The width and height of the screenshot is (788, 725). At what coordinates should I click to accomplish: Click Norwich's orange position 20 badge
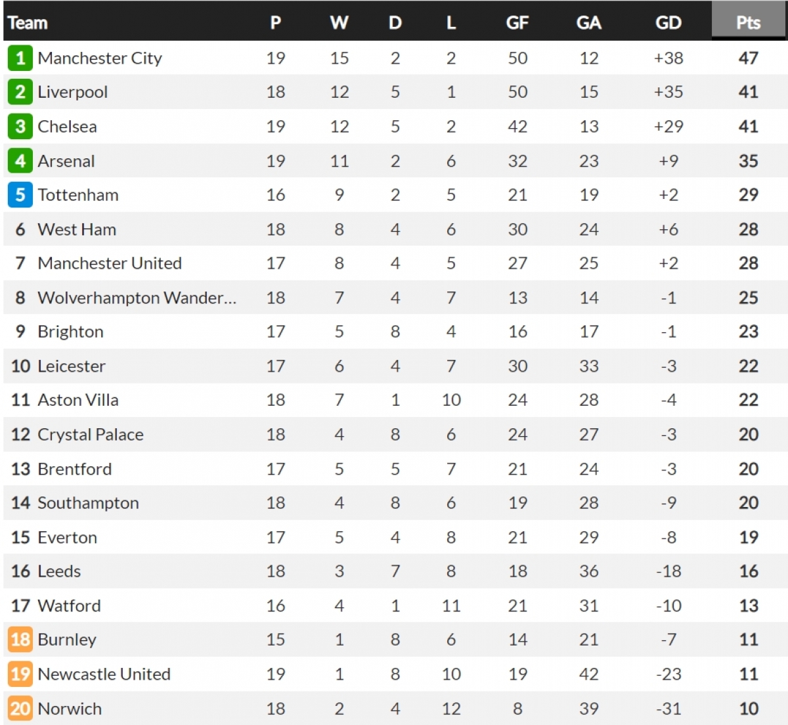tap(20, 709)
